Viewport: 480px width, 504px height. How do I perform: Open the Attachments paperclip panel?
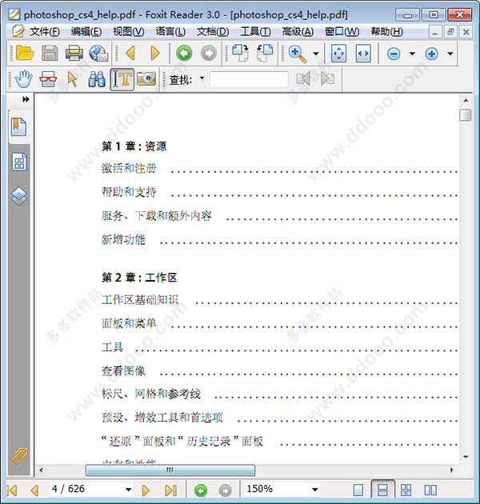[19, 456]
